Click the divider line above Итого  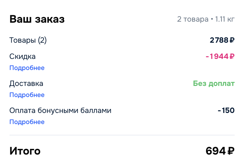tap(122, 135)
